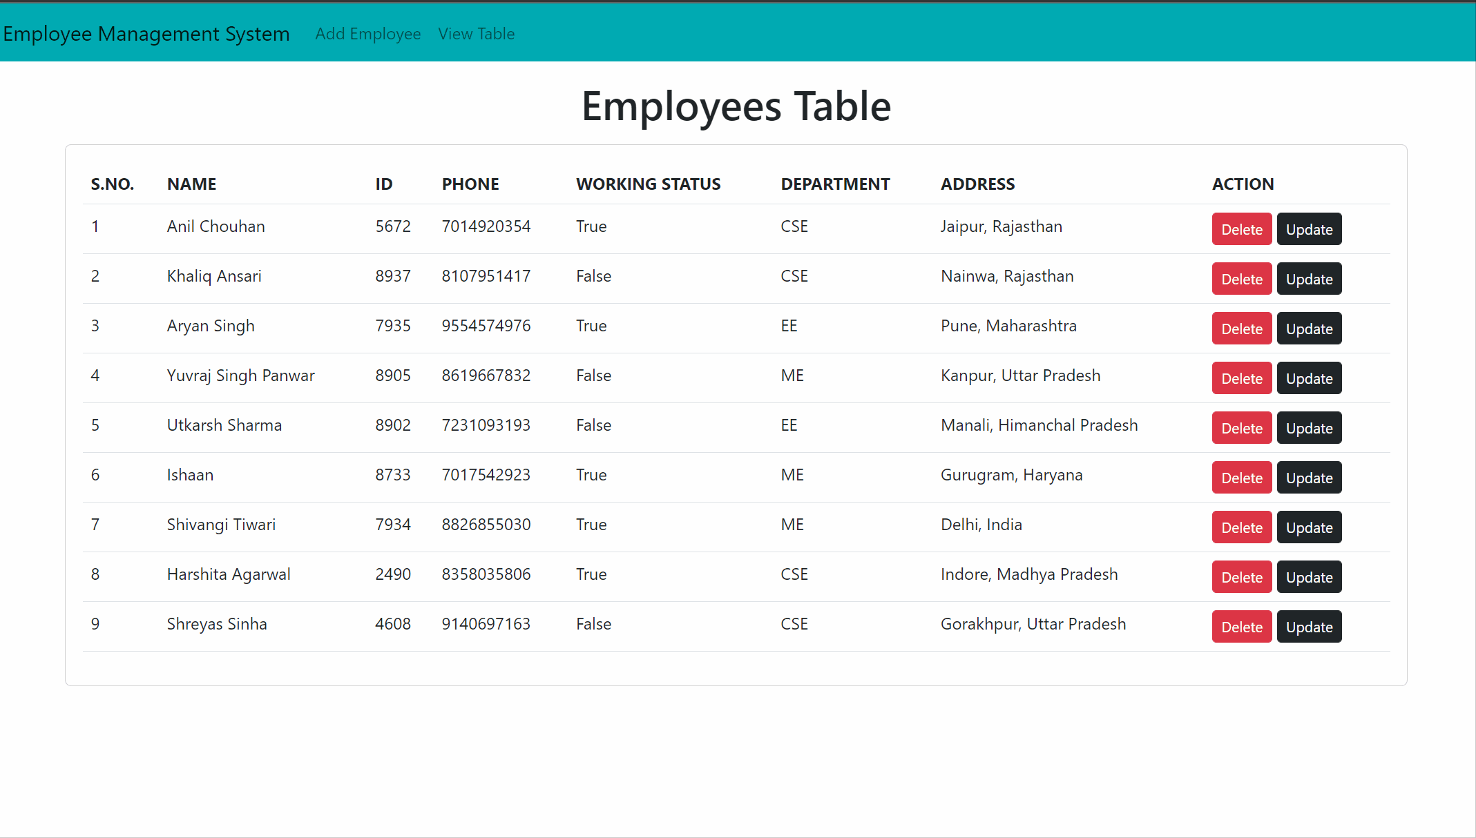Delete employee Utkarsh Sharma
The height and width of the screenshot is (838, 1476).
pyautogui.click(x=1241, y=428)
